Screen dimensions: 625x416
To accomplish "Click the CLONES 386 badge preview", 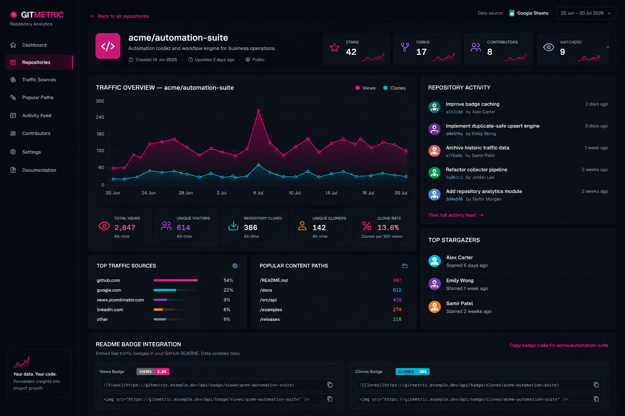I will click(x=413, y=371).
